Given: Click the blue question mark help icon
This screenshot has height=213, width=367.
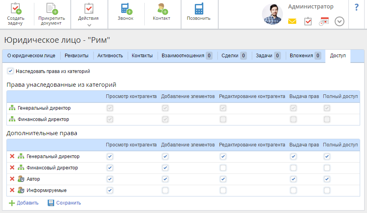Looking at the screenshot, I should [356, 7].
